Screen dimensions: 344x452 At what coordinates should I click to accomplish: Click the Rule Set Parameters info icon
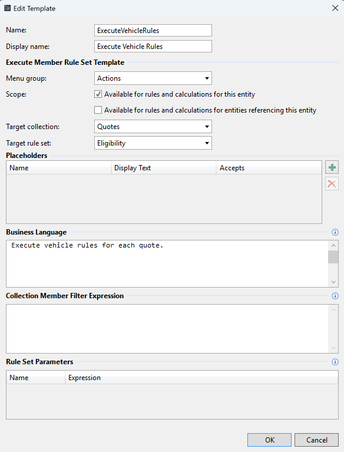coord(335,362)
